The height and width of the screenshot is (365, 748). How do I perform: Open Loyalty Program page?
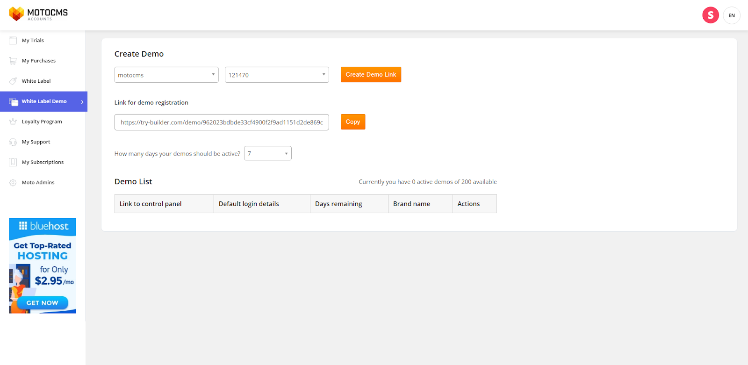(x=42, y=122)
